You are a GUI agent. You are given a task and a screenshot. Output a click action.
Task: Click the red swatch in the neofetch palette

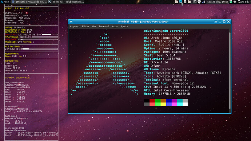click(152, 101)
